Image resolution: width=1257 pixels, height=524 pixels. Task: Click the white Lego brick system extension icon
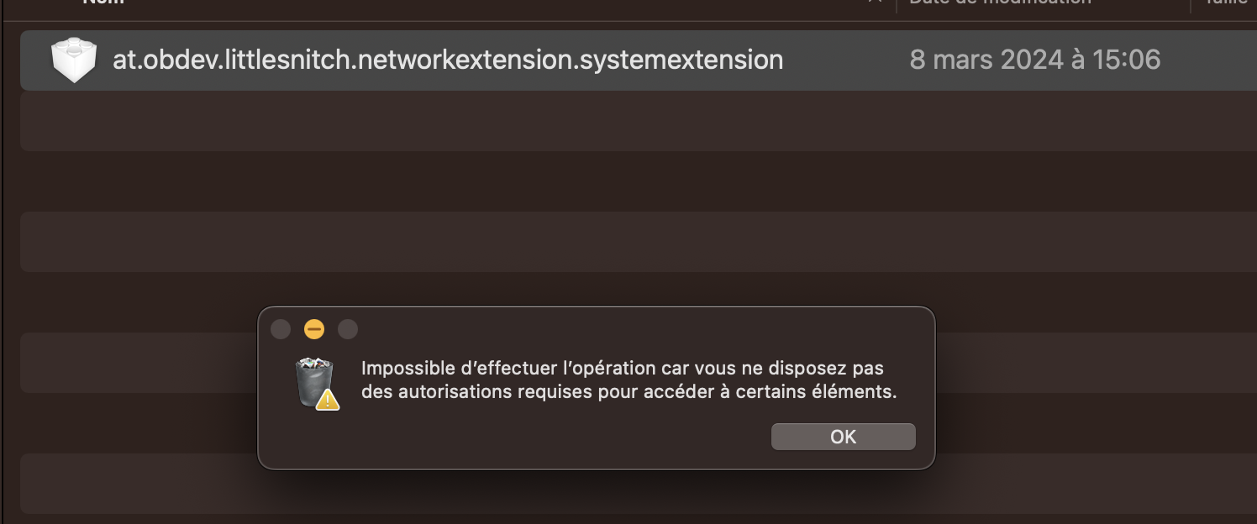point(74,60)
